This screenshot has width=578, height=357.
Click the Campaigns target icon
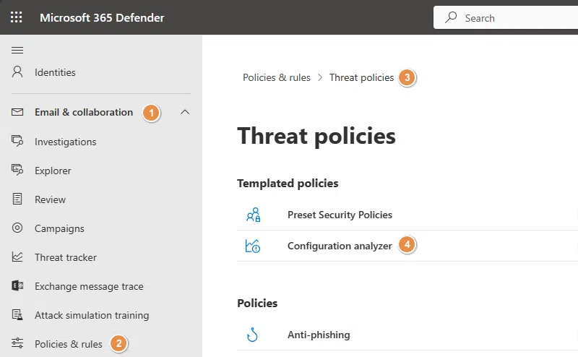(x=17, y=228)
